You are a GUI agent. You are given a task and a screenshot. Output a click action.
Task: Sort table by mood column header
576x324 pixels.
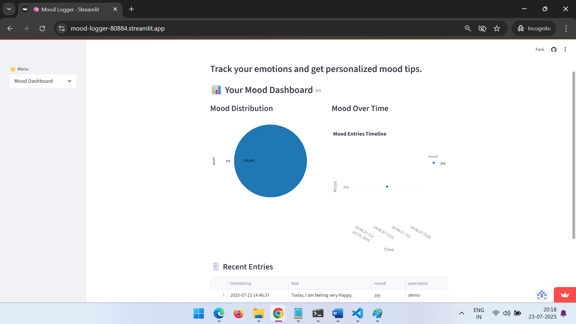(x=380, y=283)
